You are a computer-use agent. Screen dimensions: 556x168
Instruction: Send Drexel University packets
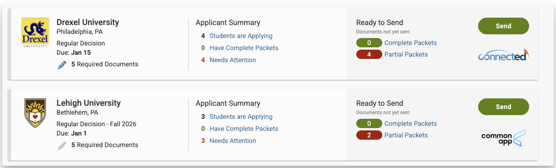pos(504,26)
